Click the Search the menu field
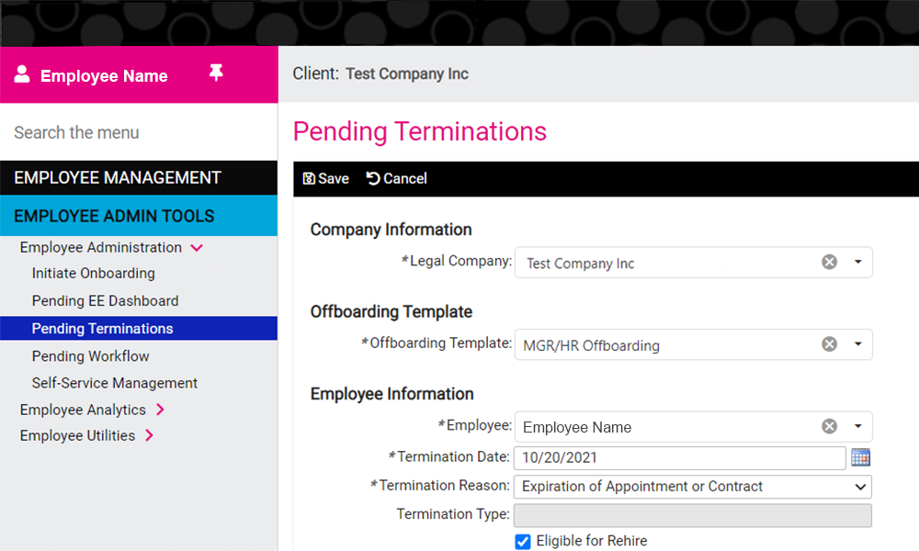The image size is (919, 551). (138, 132)
